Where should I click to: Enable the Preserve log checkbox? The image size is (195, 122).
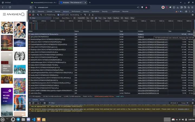[x=45, y=15]
